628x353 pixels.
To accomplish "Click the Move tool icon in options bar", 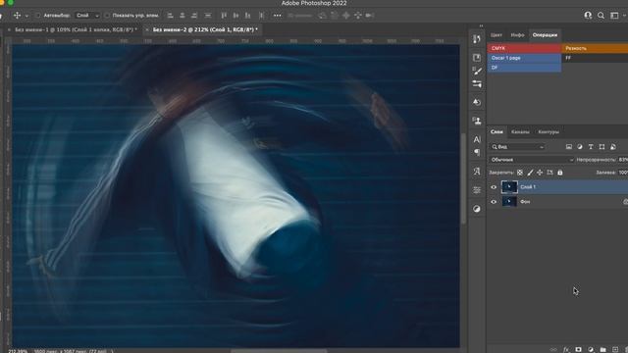I will [17, 16].
